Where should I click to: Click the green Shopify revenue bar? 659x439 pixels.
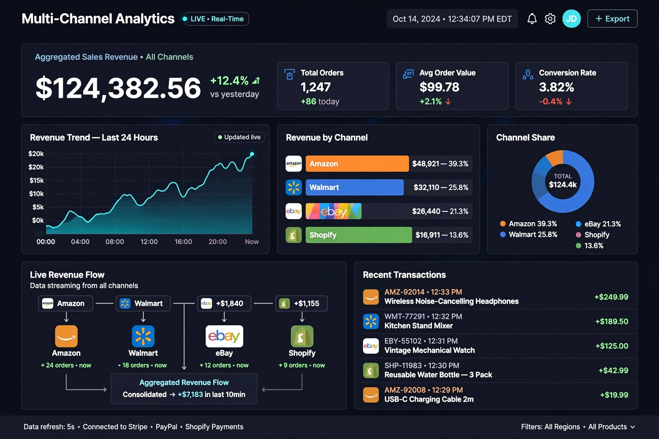point(359,235)
